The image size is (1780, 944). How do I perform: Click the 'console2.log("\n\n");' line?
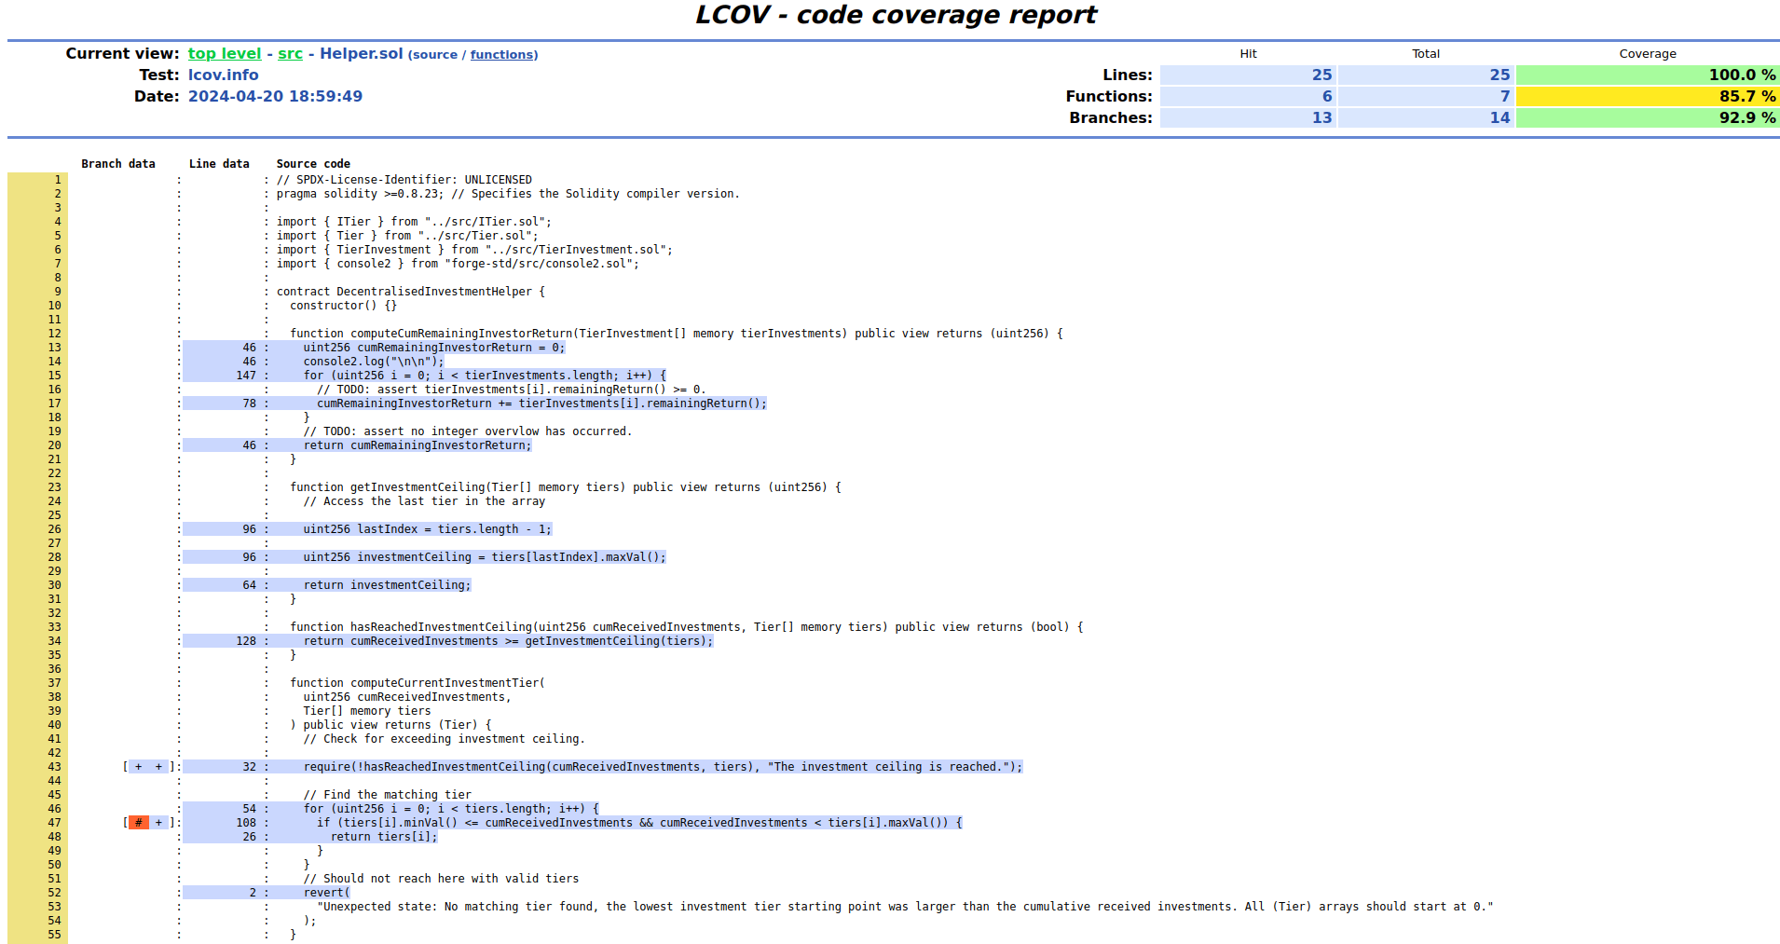pyautogui.click(x=374, y=362)
